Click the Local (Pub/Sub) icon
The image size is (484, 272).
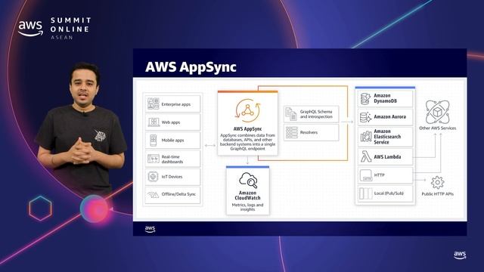coord(366,193)
